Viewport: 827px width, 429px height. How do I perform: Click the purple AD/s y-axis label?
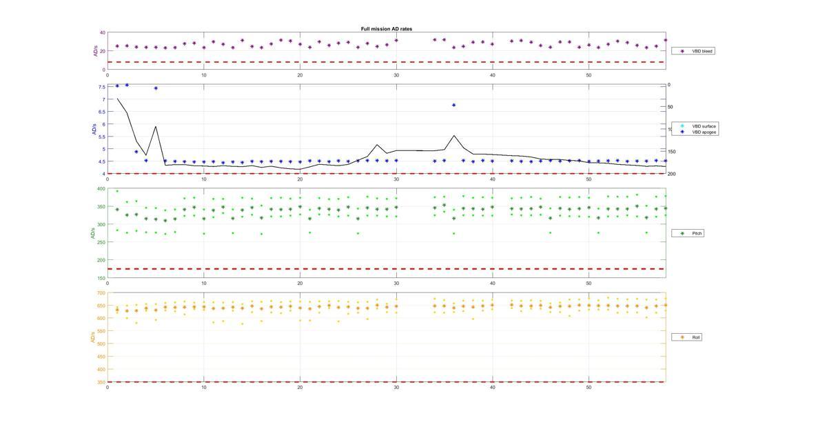[95, 51]
